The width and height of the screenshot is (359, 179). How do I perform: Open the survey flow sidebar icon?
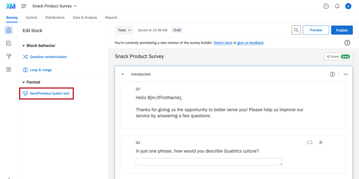click(x=8, y=43)
